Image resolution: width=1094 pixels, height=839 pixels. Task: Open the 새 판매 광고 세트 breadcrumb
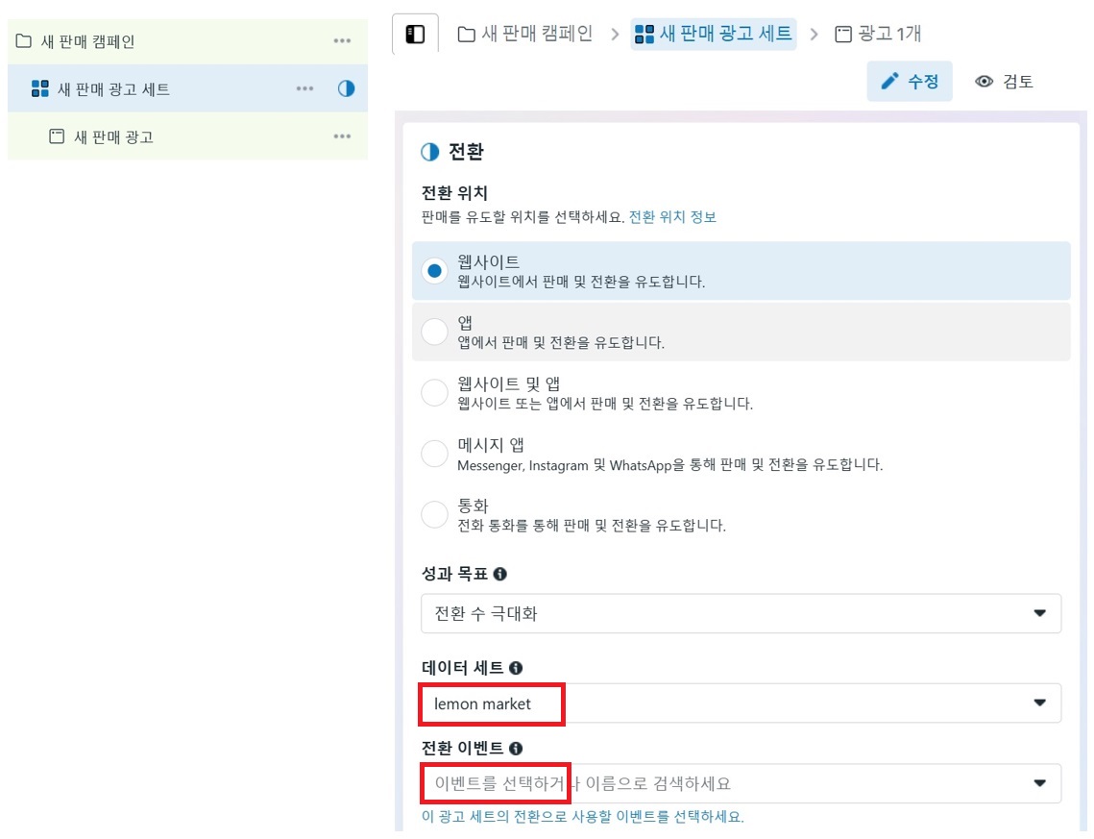tap(714, 35)
